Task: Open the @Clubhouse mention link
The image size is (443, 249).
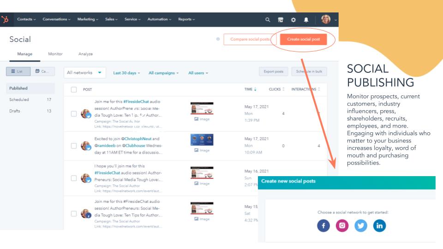Action: pos(133,146)
